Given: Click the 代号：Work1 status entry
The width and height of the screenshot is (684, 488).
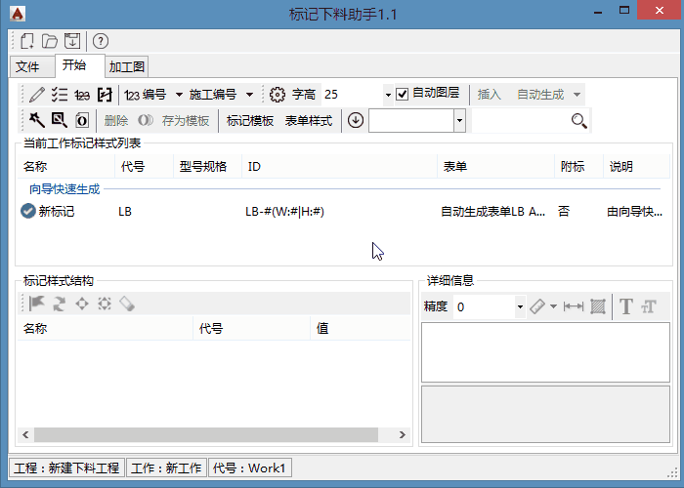Looking at the screenshot, I should [x=249, y=468].
